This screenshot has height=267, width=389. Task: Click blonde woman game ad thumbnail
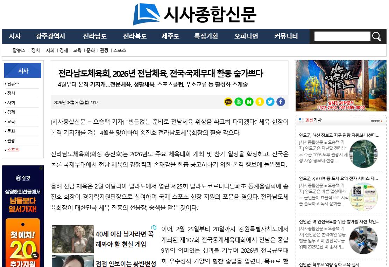click(x=73, y=239)
